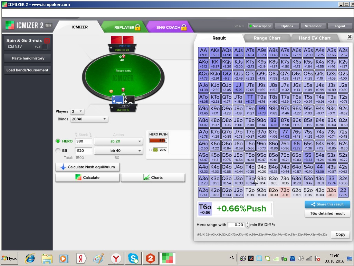Open the Players count dropdown
This screenshot has height=266, width=354.
(x=77, y=111)
